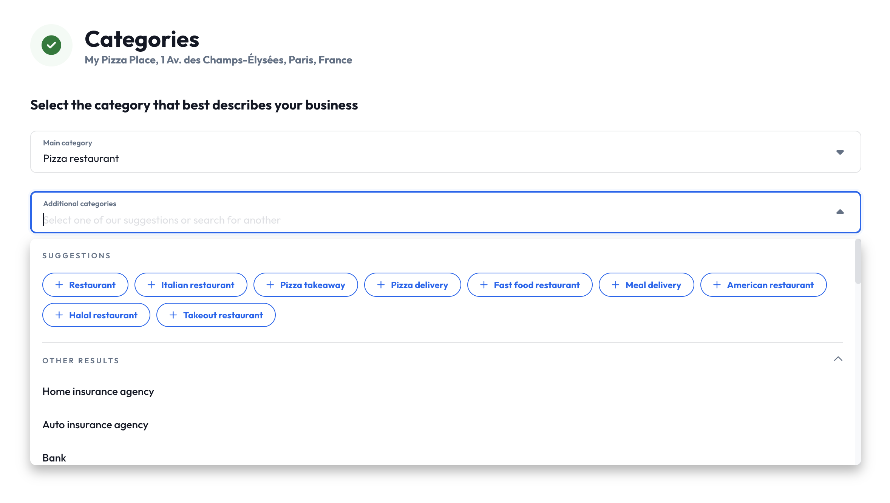Click the plus icon beside Pizza delivery
The width and height of the screenshot is (890, 503).
click(380, 285)
